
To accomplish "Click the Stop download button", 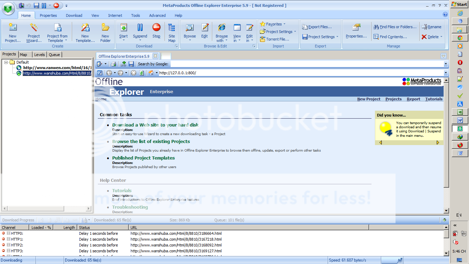I will tap(156, 30).
